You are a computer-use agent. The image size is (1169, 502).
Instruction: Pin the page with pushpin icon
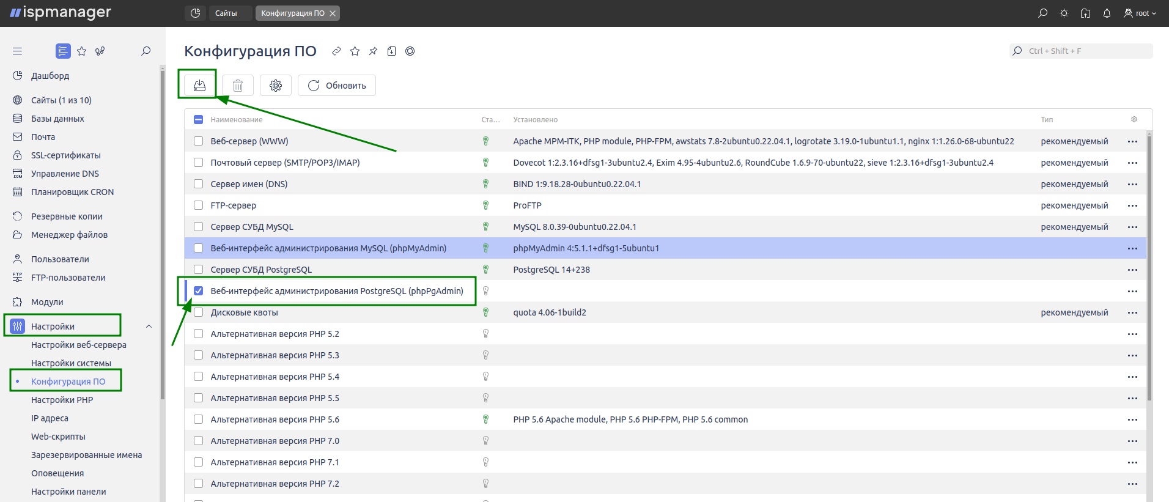373,51
